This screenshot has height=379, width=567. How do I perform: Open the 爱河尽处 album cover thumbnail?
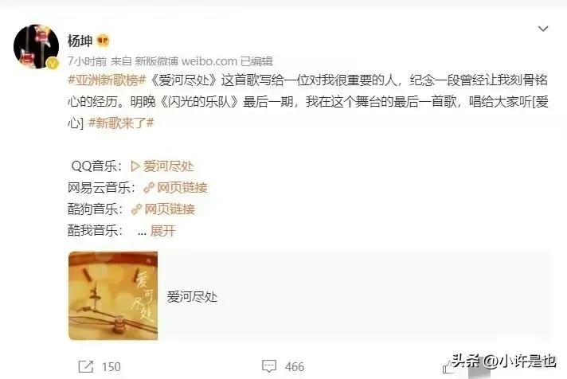coord(113,296)
